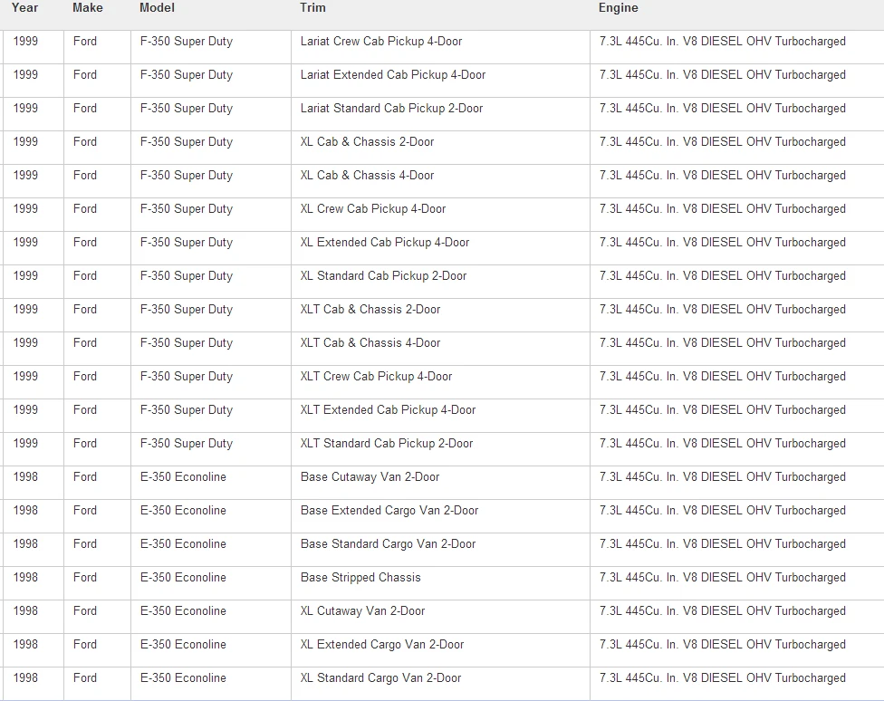
Task: Click 1999 in XL Crew Cab Pickup row
Action: [x=25, y=208]
